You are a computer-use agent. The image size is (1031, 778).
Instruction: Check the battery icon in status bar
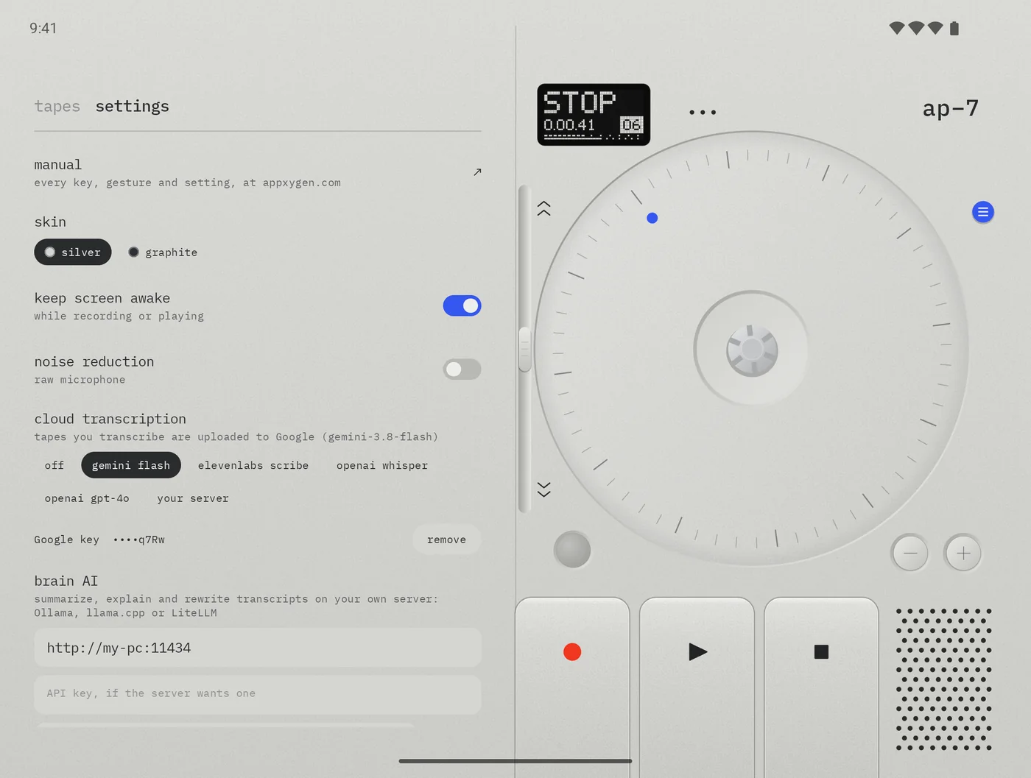[x=954, y=28]
